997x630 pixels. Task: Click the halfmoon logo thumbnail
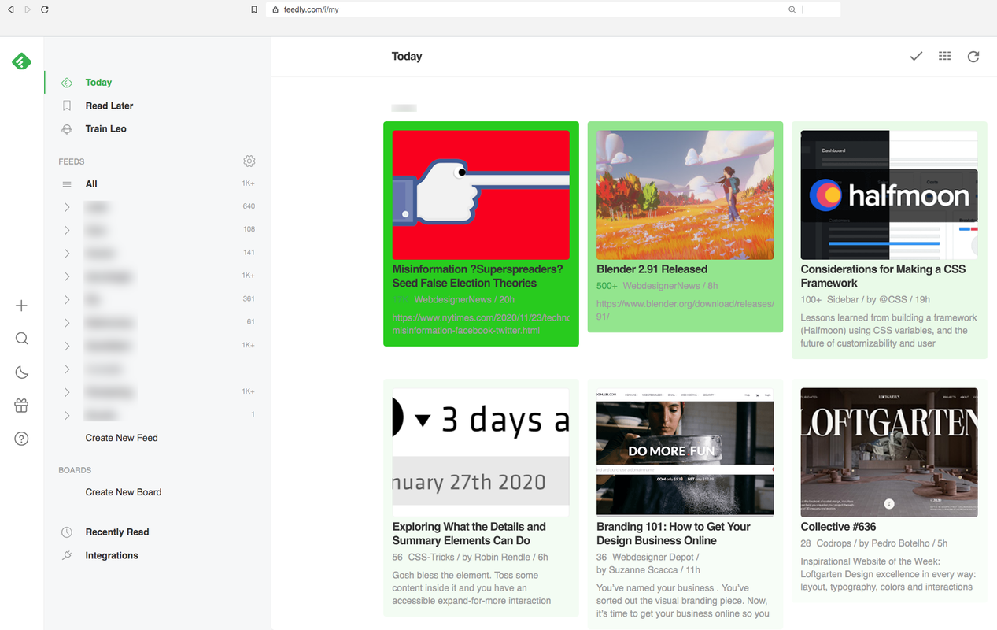[889, 195]
